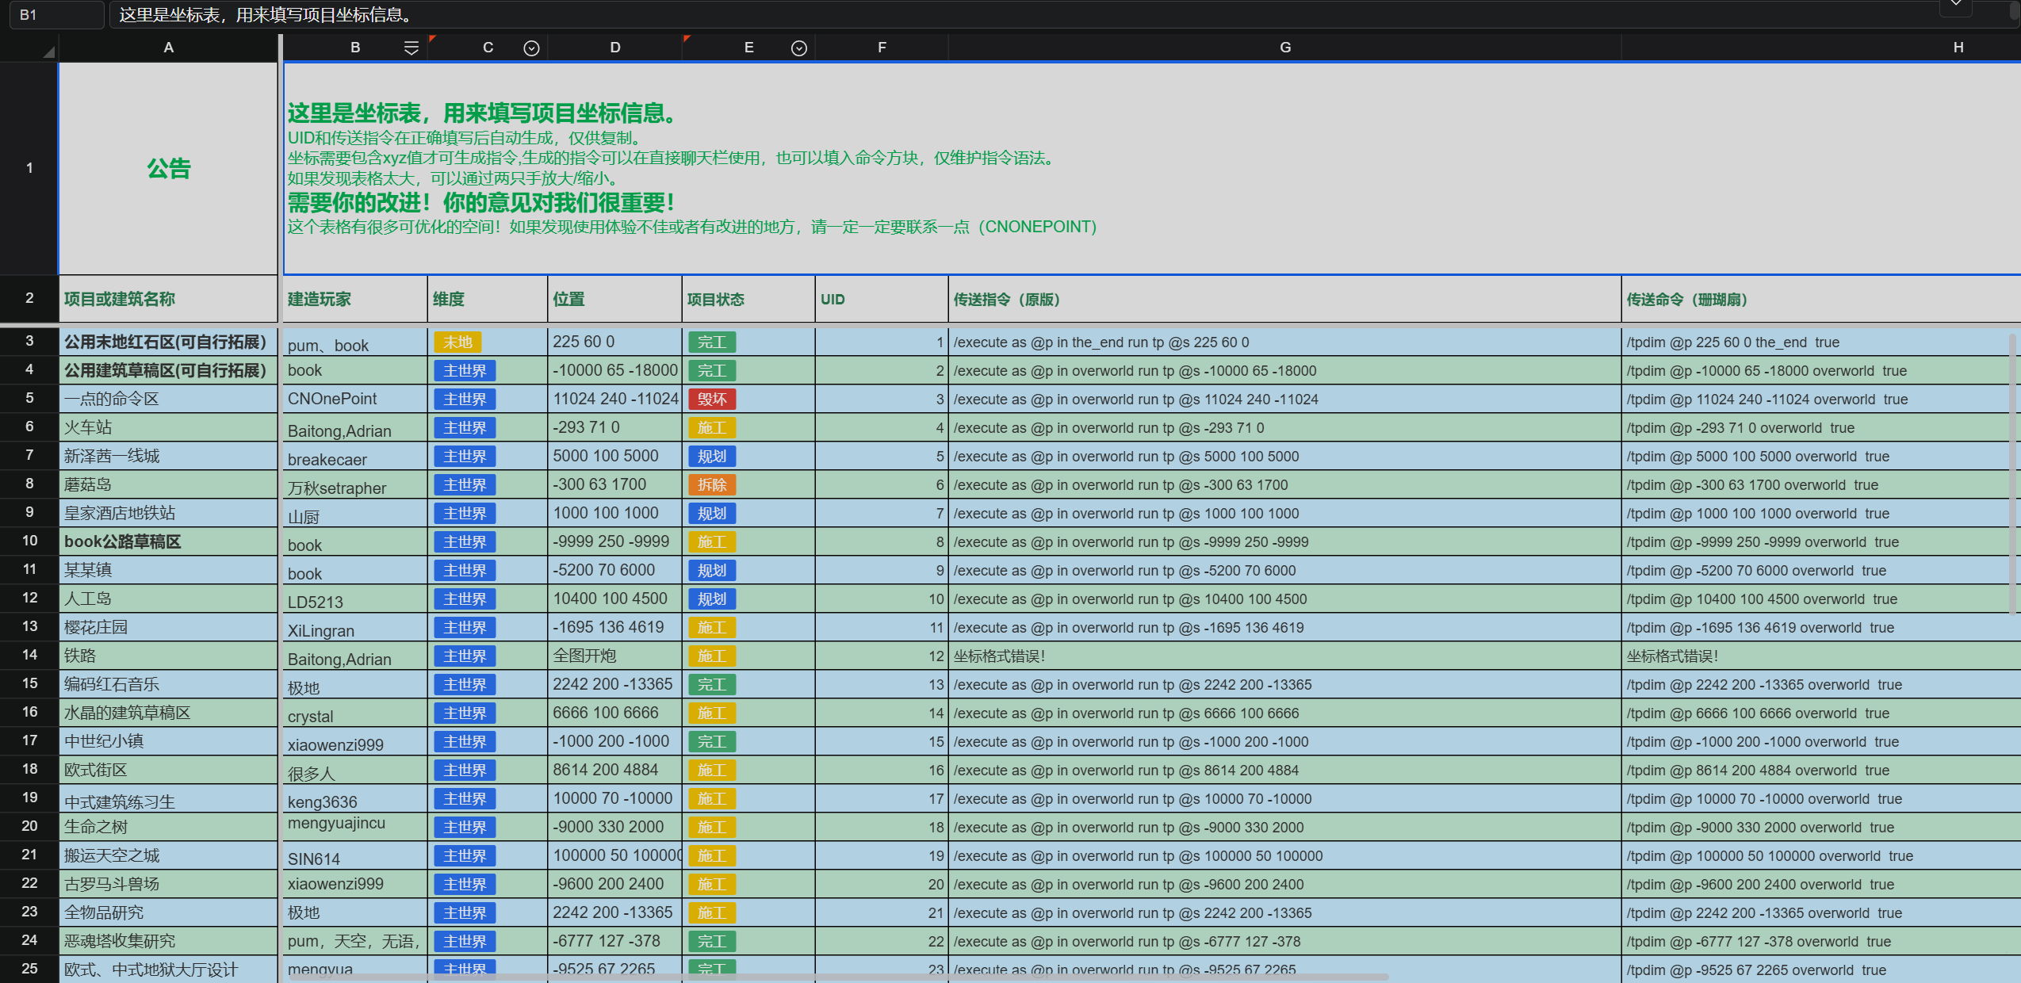
Task: Open the 完工 status chip for 恶魂塔收集研究
Action: [712, 941]
